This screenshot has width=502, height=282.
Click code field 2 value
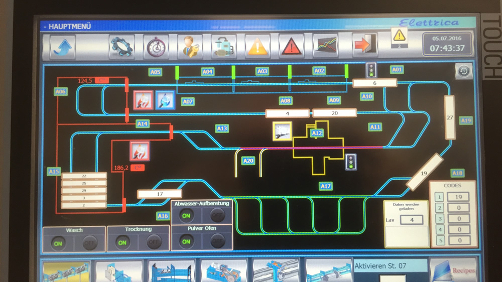pos(458,208)
